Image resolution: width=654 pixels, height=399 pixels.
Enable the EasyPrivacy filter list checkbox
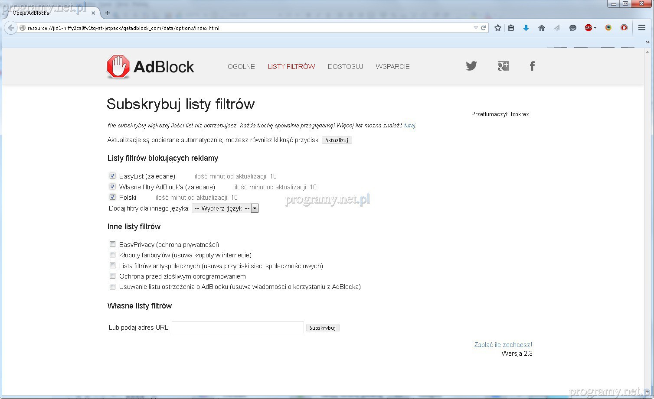pos(112,244)
